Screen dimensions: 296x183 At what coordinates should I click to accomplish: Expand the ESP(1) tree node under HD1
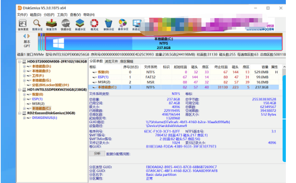tap(24, 99)
